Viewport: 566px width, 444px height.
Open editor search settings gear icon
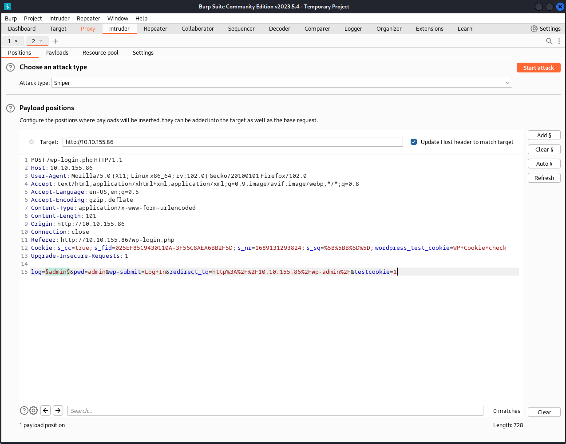tap(34, 411)
